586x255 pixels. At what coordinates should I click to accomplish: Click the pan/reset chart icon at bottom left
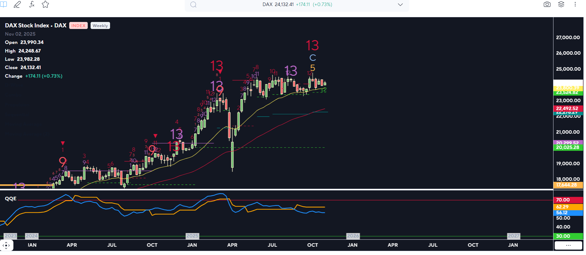[x=6, y=245]
